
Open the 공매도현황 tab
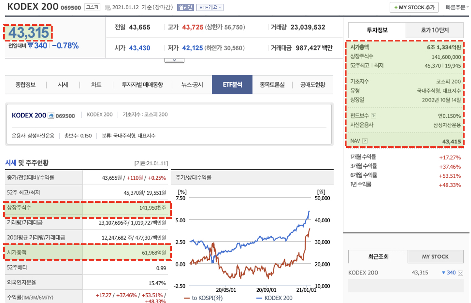[313, 85]
